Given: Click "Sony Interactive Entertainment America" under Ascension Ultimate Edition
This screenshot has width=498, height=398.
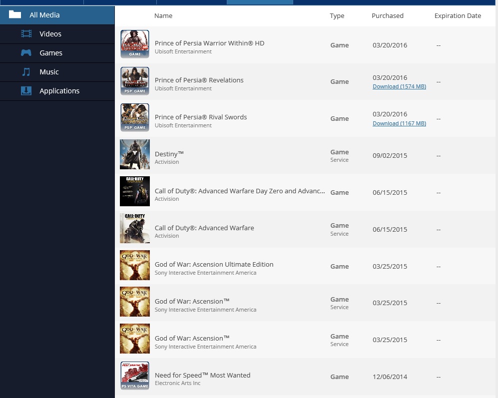Looking at the screenshot, I should (205, 273).
